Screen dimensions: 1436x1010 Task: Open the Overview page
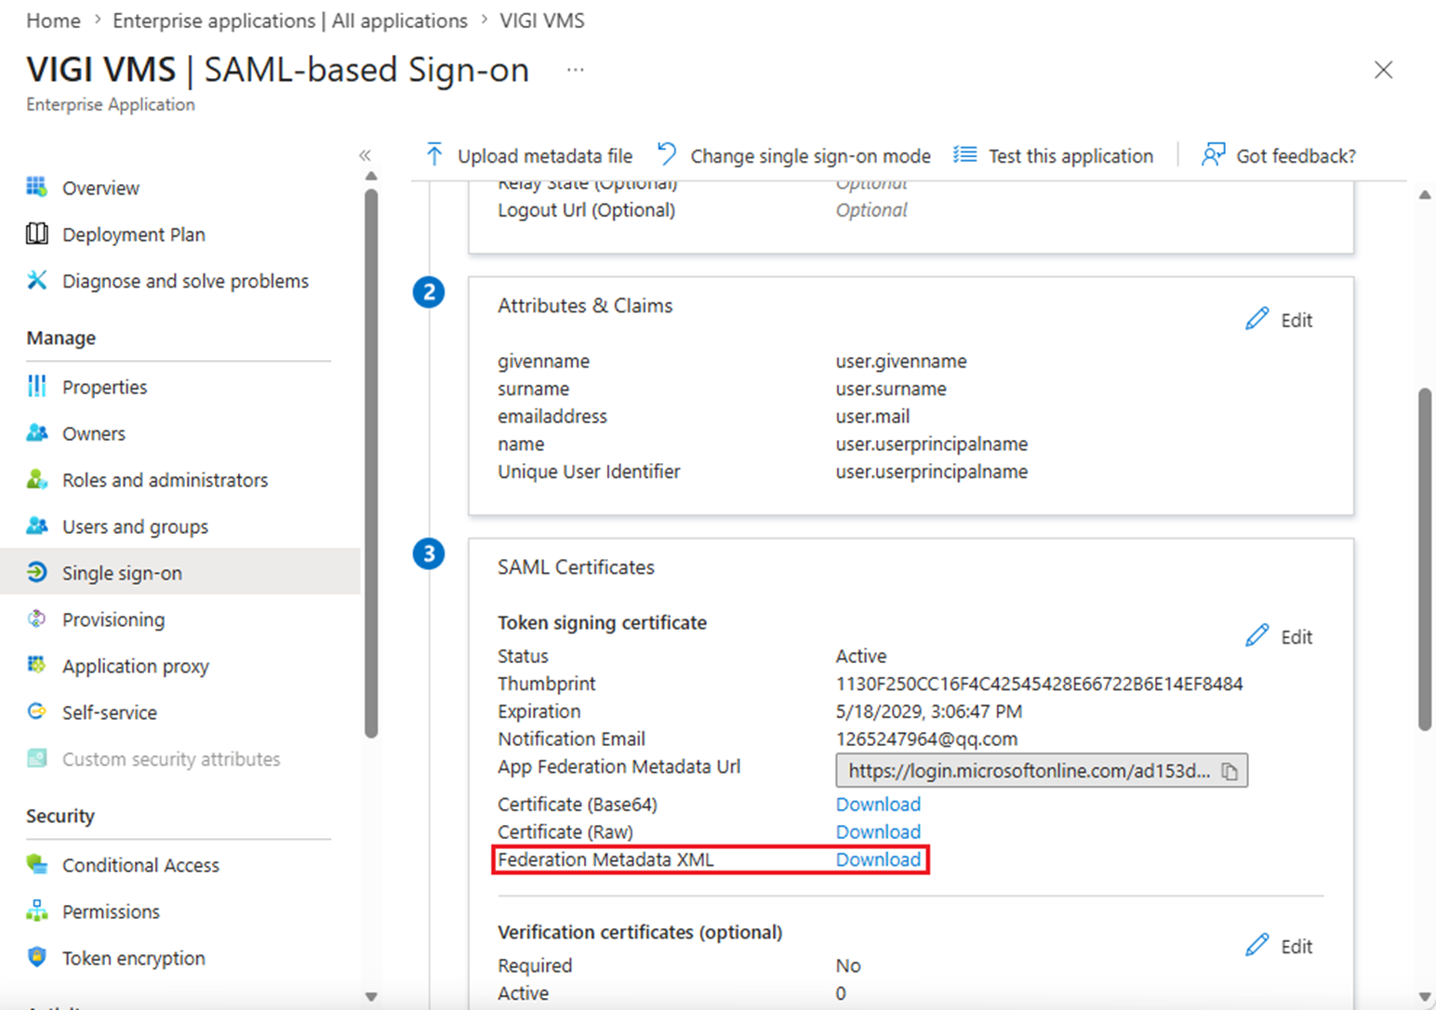click(100, 188)
